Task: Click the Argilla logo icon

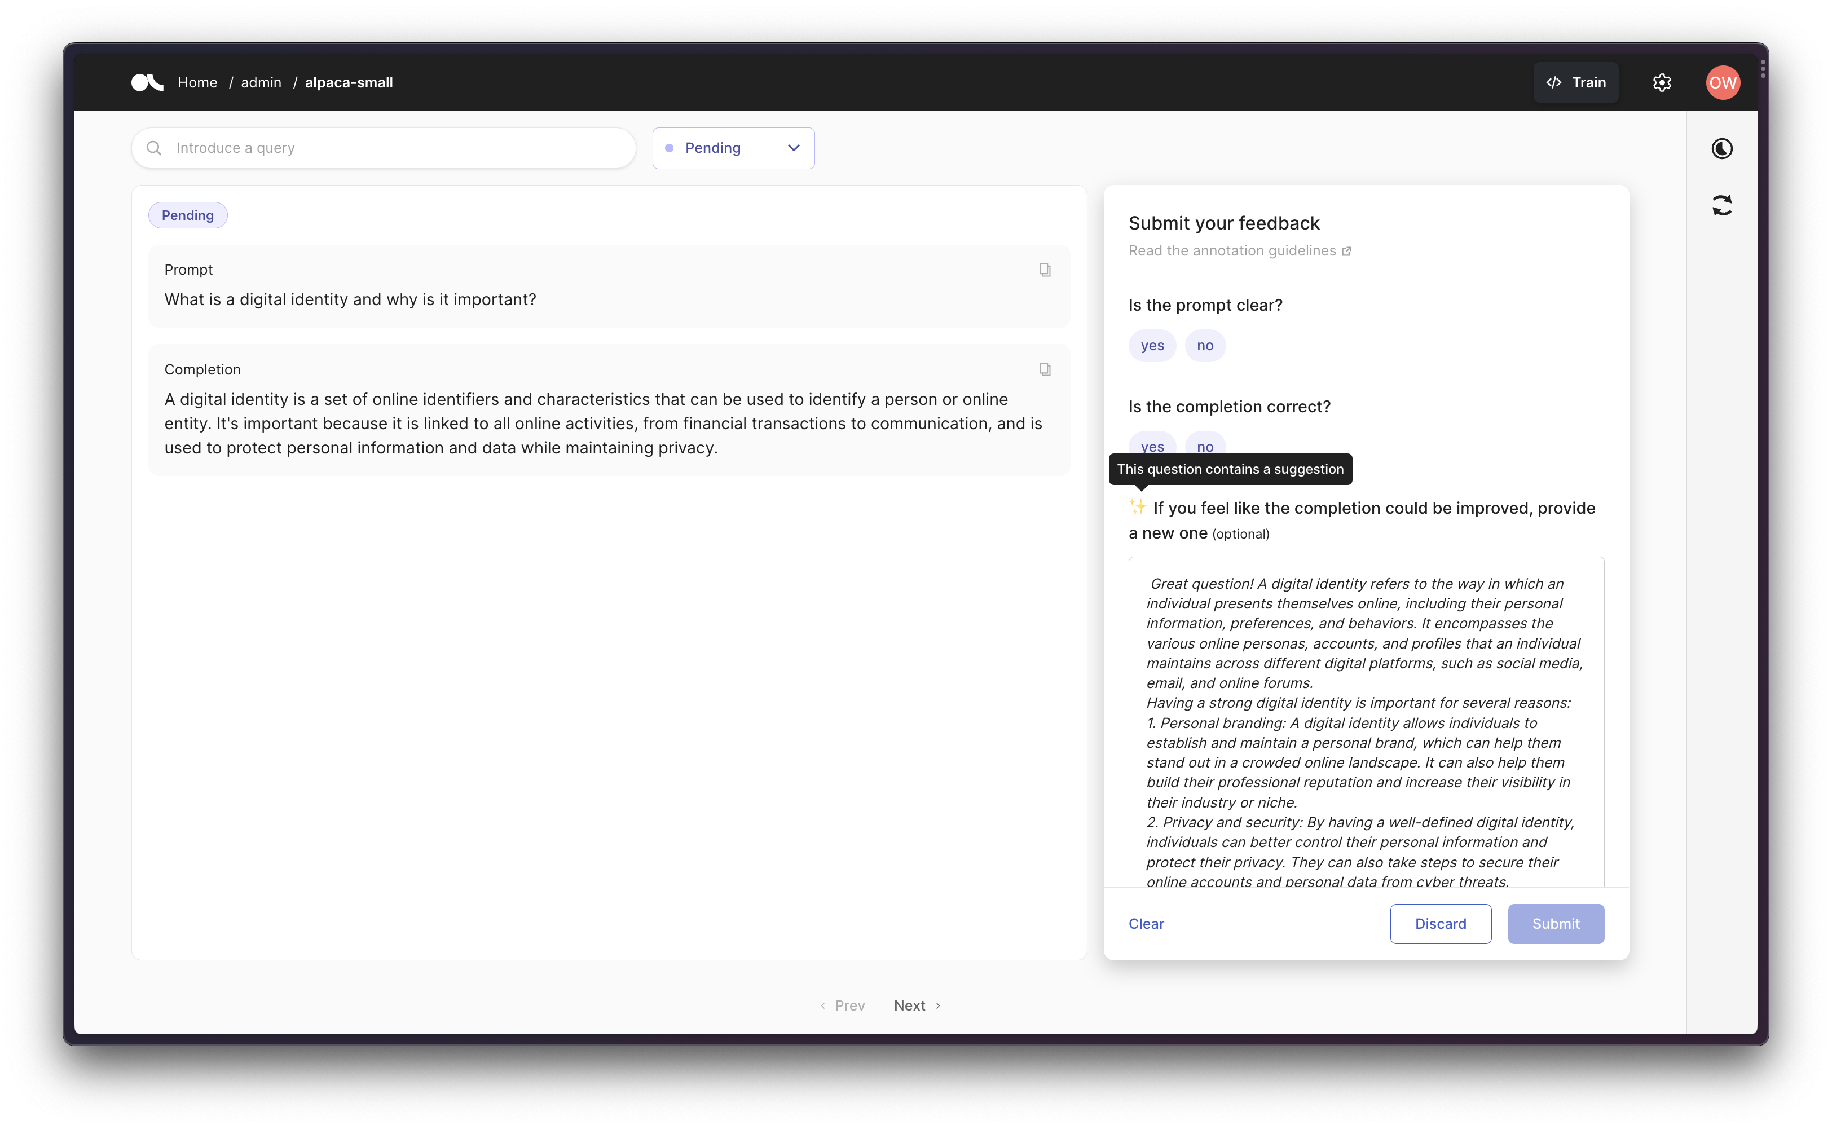Action: [147, 82]
